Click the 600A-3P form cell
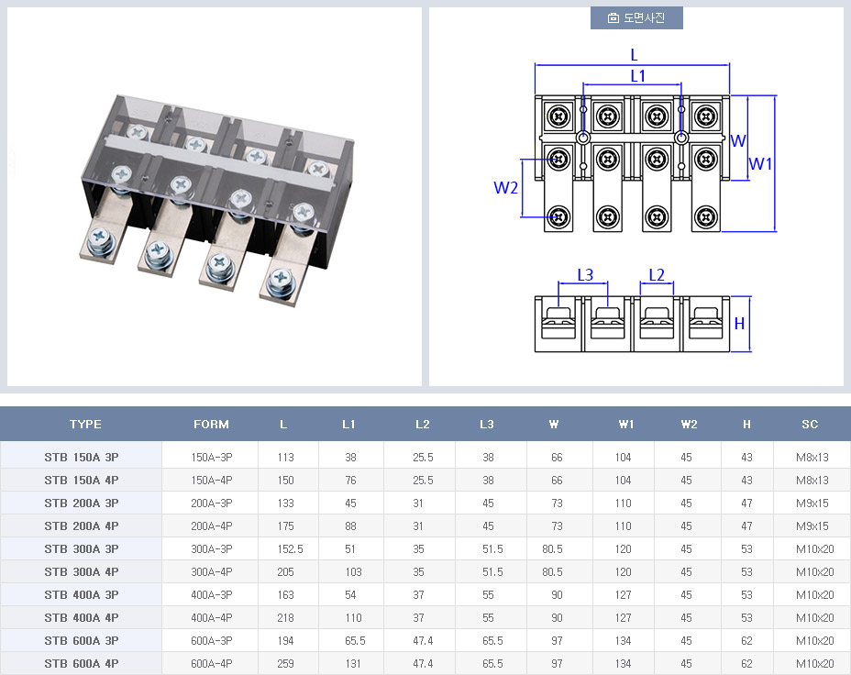851x675 pixels. coord(212,641)
